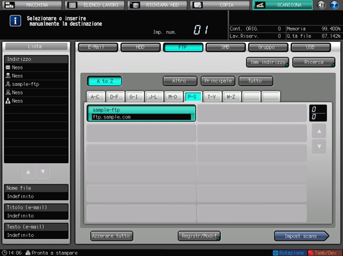Select FTP destination type
Viewport: 343px width, 256px height.
pos(183,47)
